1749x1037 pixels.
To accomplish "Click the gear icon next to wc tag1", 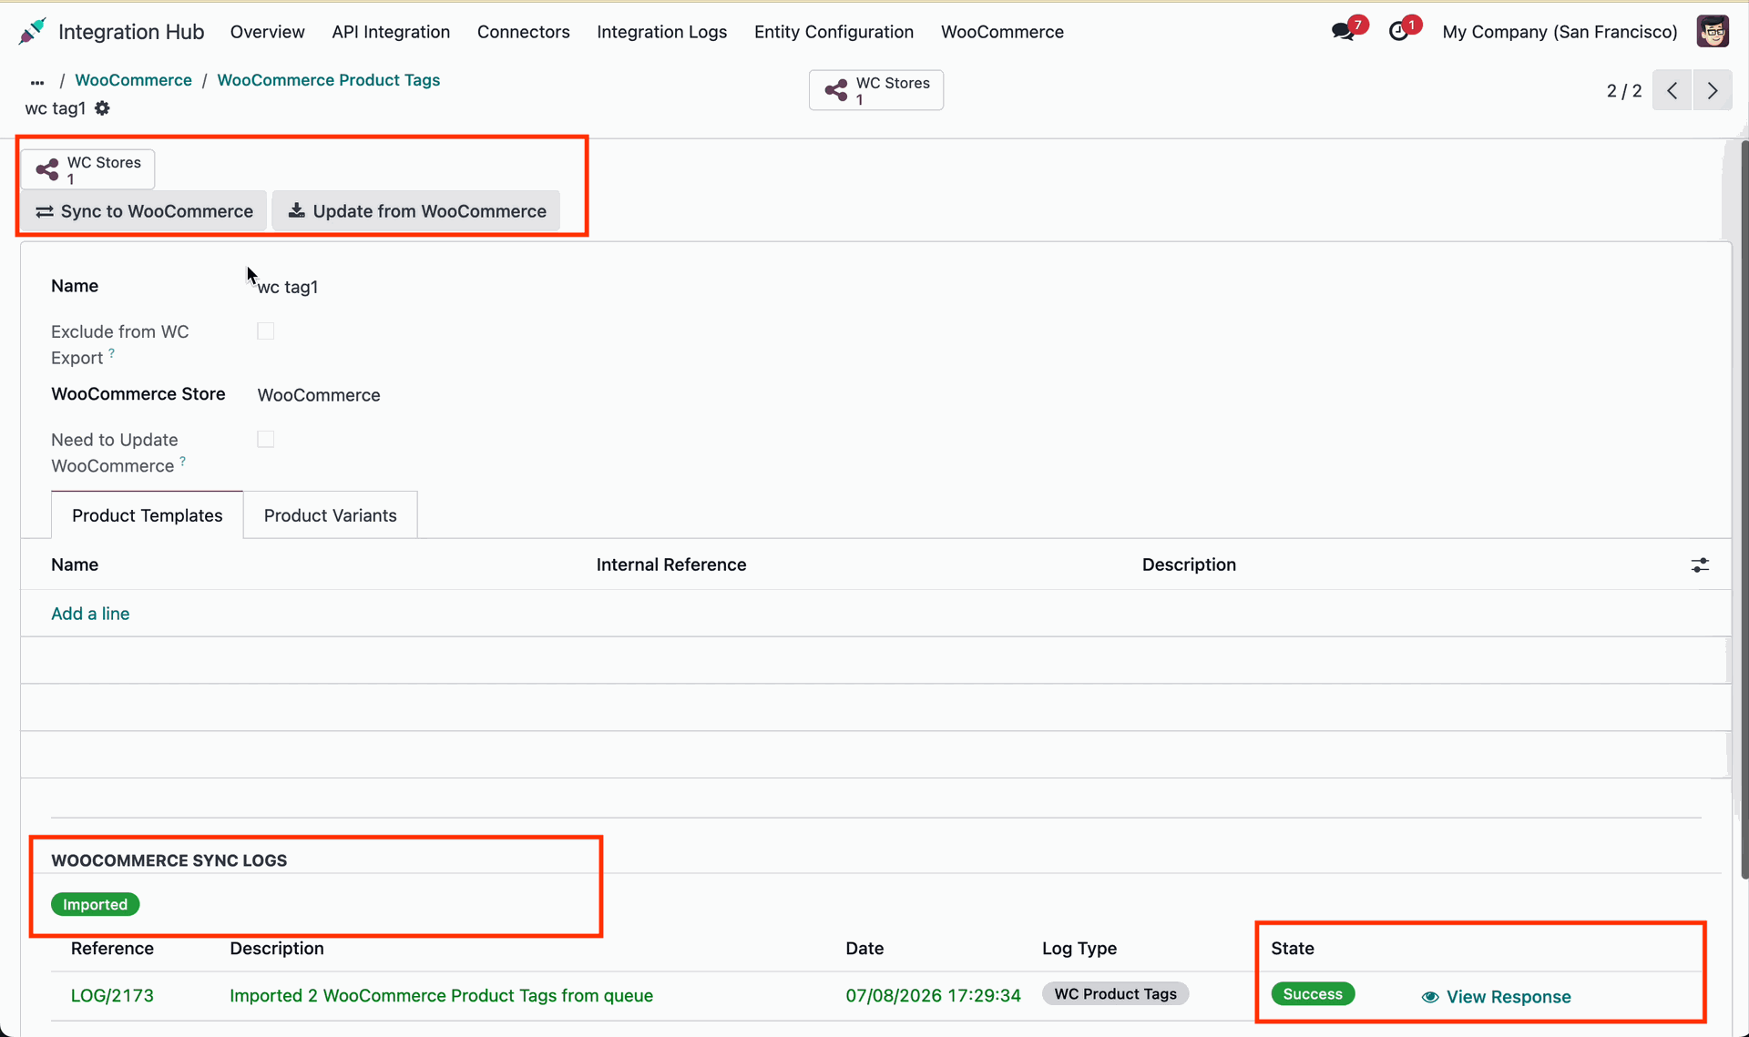I will pos(102,108).
